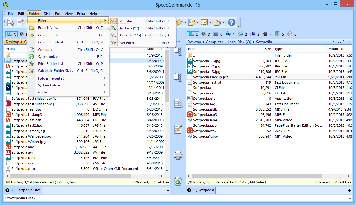Screen dimensions: 356x205
Task: Click the blue Help question mark icon
Action: tap(231, 22)
